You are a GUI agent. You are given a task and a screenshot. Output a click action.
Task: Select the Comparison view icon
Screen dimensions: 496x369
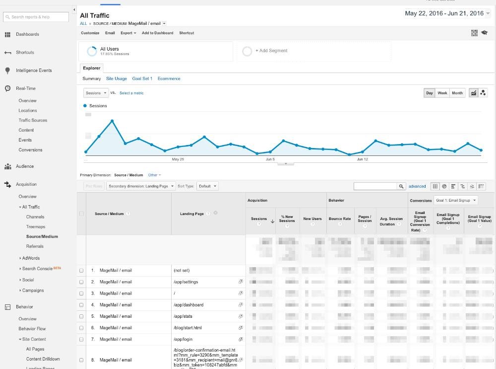(x=462, y=186)
